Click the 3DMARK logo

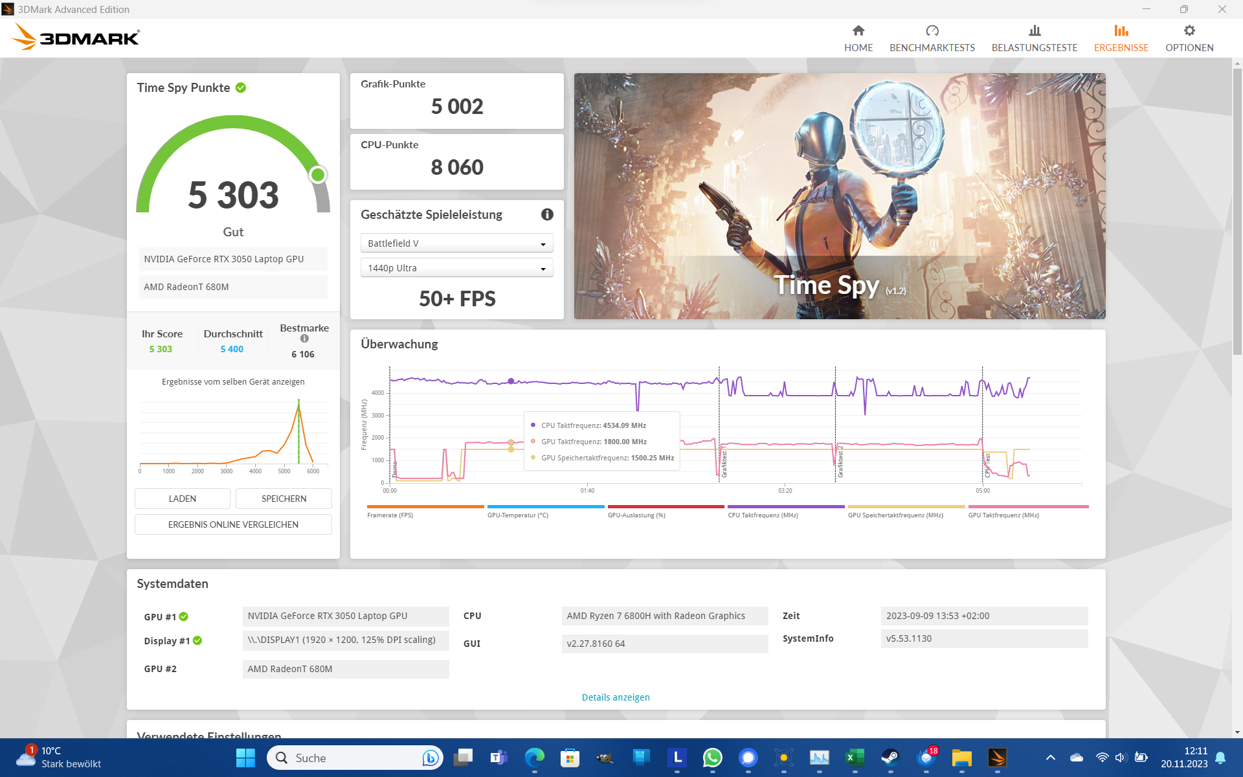(x=75, y=37)
